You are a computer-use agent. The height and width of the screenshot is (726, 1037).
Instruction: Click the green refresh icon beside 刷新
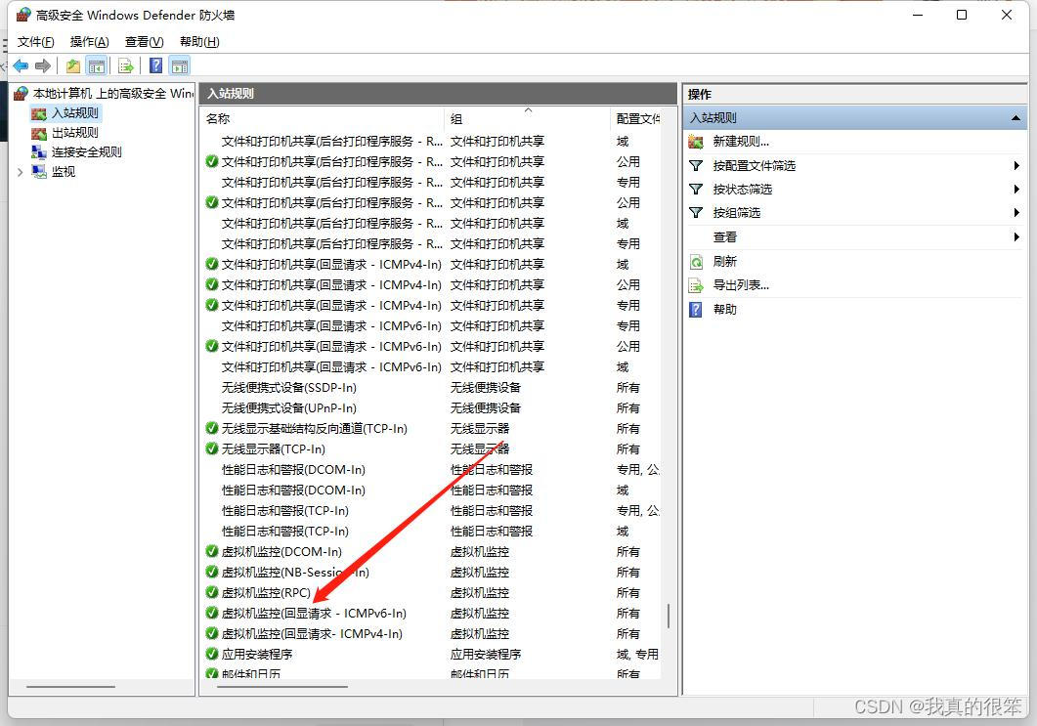696,262
